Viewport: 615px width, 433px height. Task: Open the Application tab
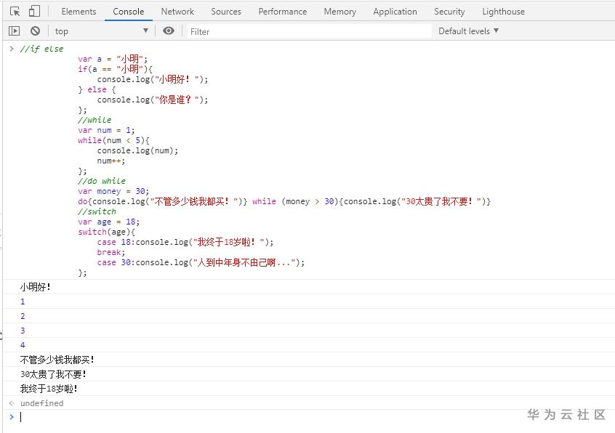(x=395, y=12)
